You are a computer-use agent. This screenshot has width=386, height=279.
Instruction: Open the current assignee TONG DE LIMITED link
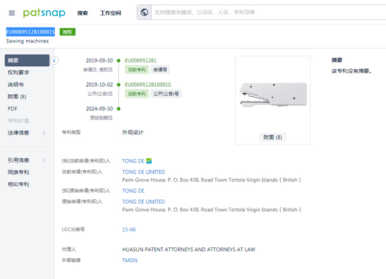(x=143, y=172)
